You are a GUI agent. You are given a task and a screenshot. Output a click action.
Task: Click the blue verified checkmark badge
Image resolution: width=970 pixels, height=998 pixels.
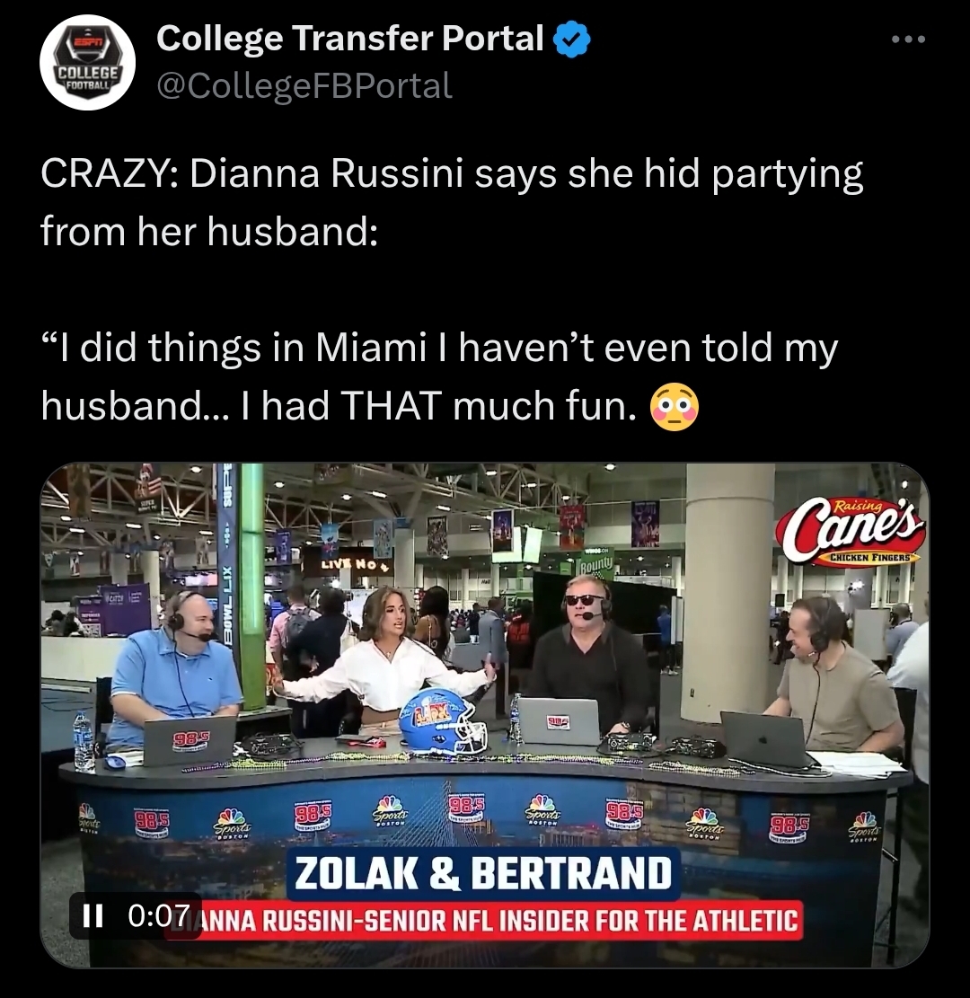pos(572,39)
